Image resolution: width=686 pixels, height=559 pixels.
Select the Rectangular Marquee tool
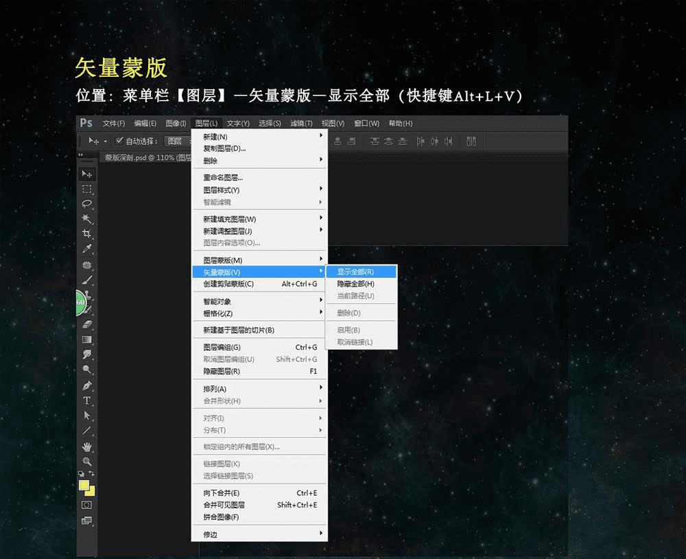86,189
